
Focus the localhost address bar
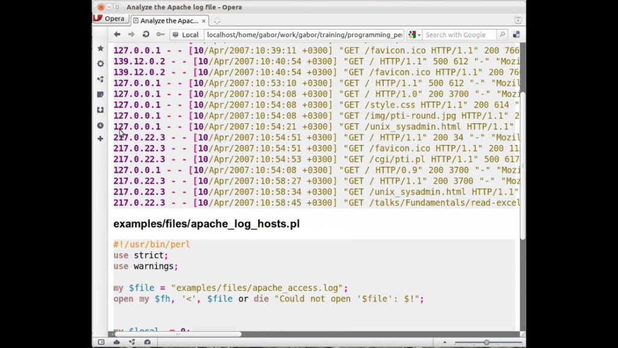(x=304, y=34)
